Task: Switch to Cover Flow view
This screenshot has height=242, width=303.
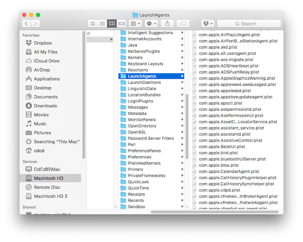Action: tap(121, 23)
